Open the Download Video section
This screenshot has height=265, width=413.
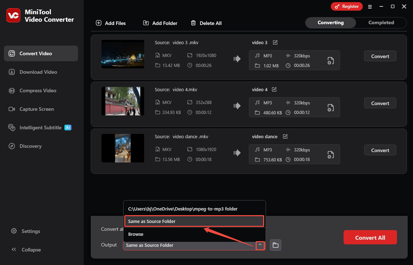[12, 72]
